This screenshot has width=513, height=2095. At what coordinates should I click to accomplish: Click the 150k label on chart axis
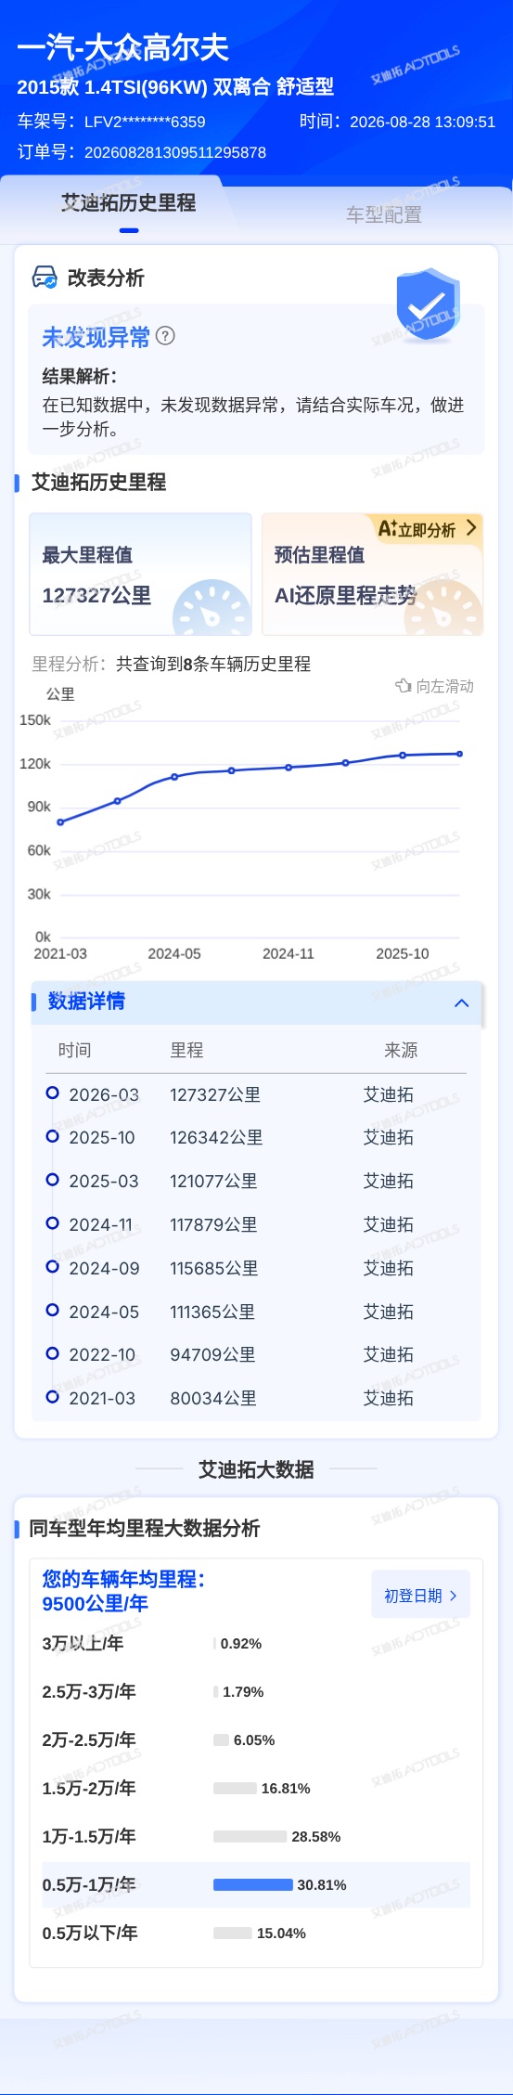click(35, 720)
